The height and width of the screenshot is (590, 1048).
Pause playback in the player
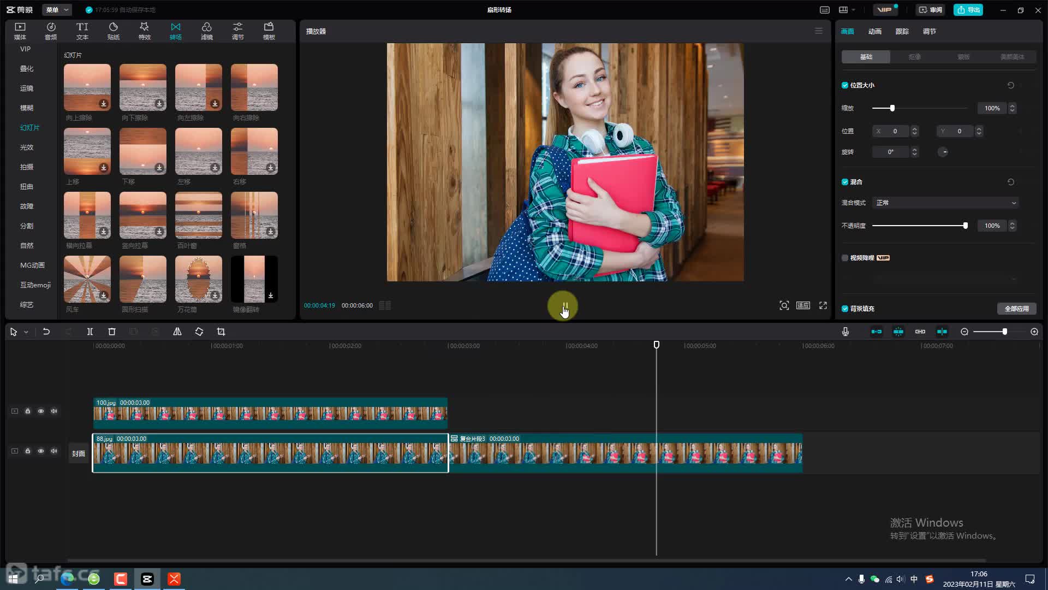coord(565,306)
